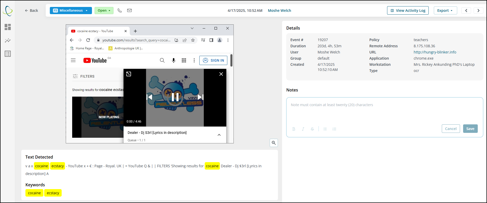Open the Miscellaneous category dropdown
Viewport: 487px width, 203px height.
[x=71, y=11]
